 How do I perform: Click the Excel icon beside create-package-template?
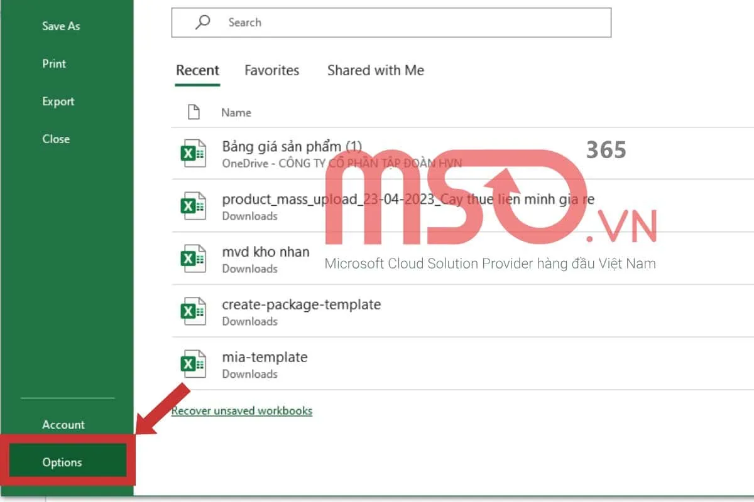193,312
